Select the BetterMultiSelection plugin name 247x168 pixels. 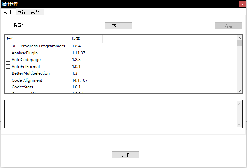(x=31, y=73)
